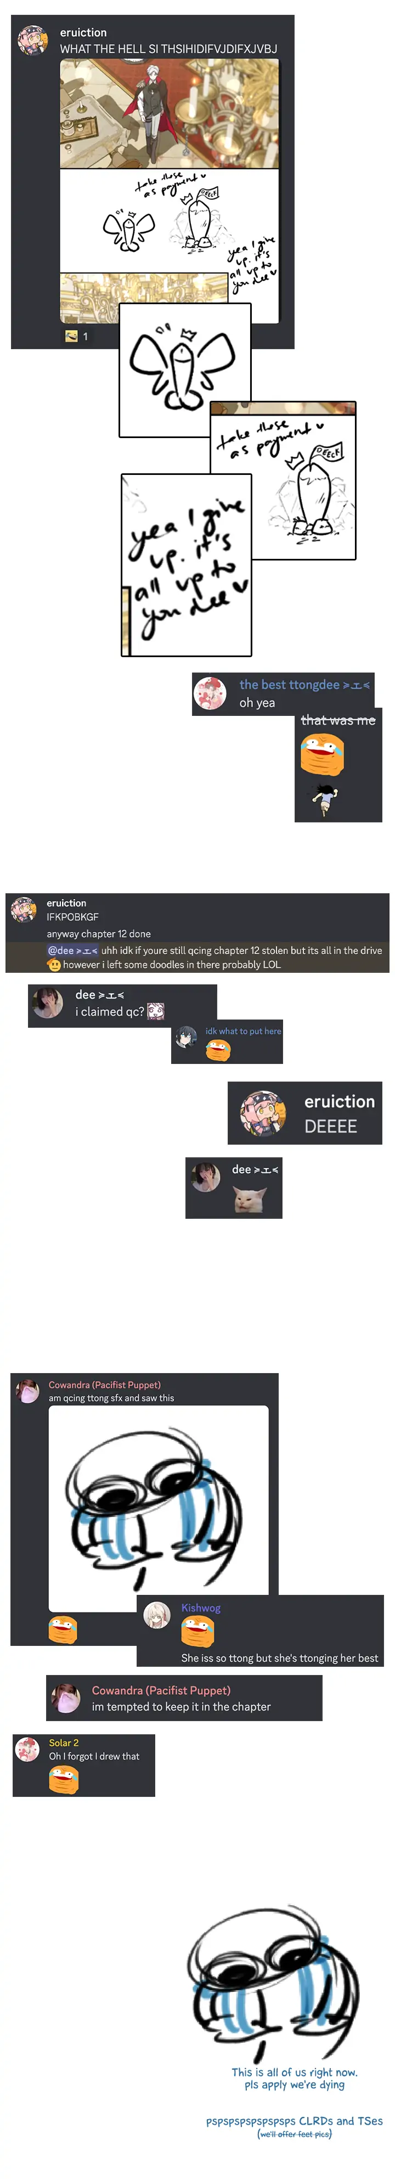Click 'Cowandra (Pacifist Puppet)' name above sketch
The image size is (395, 2179).
[104, 1385]
